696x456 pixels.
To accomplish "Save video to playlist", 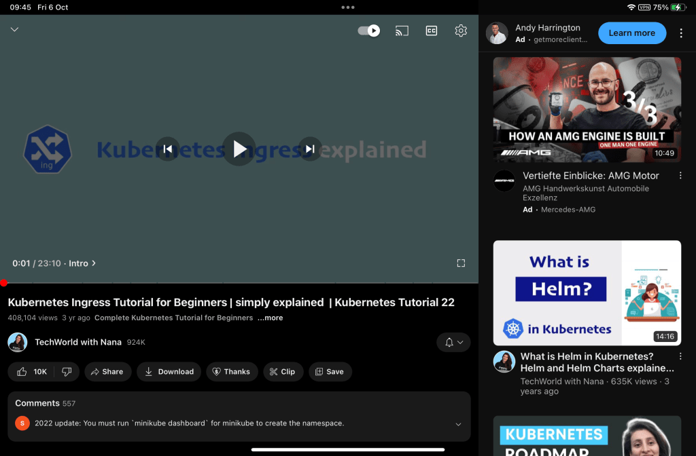I will 330,372.
